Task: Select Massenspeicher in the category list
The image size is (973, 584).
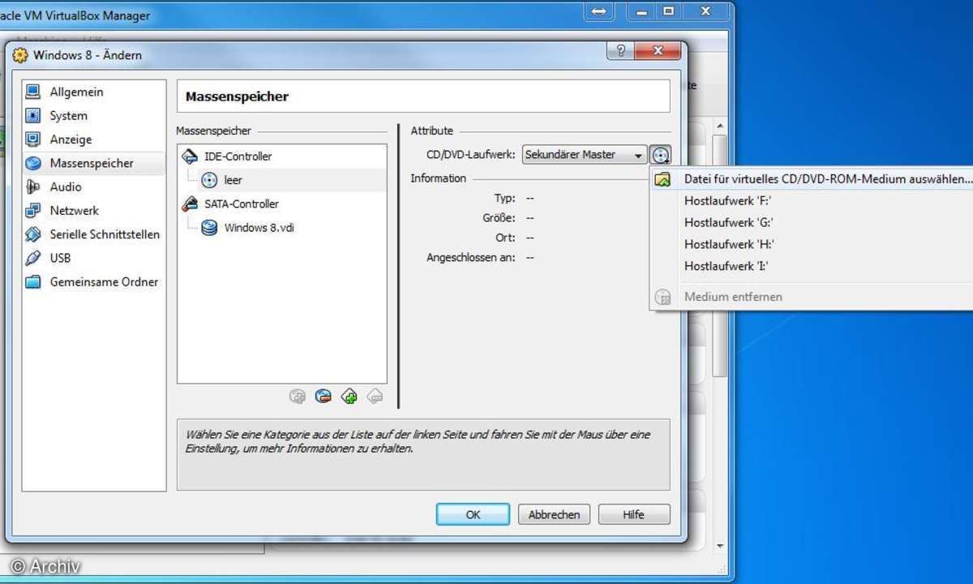Action: point(92,163)
